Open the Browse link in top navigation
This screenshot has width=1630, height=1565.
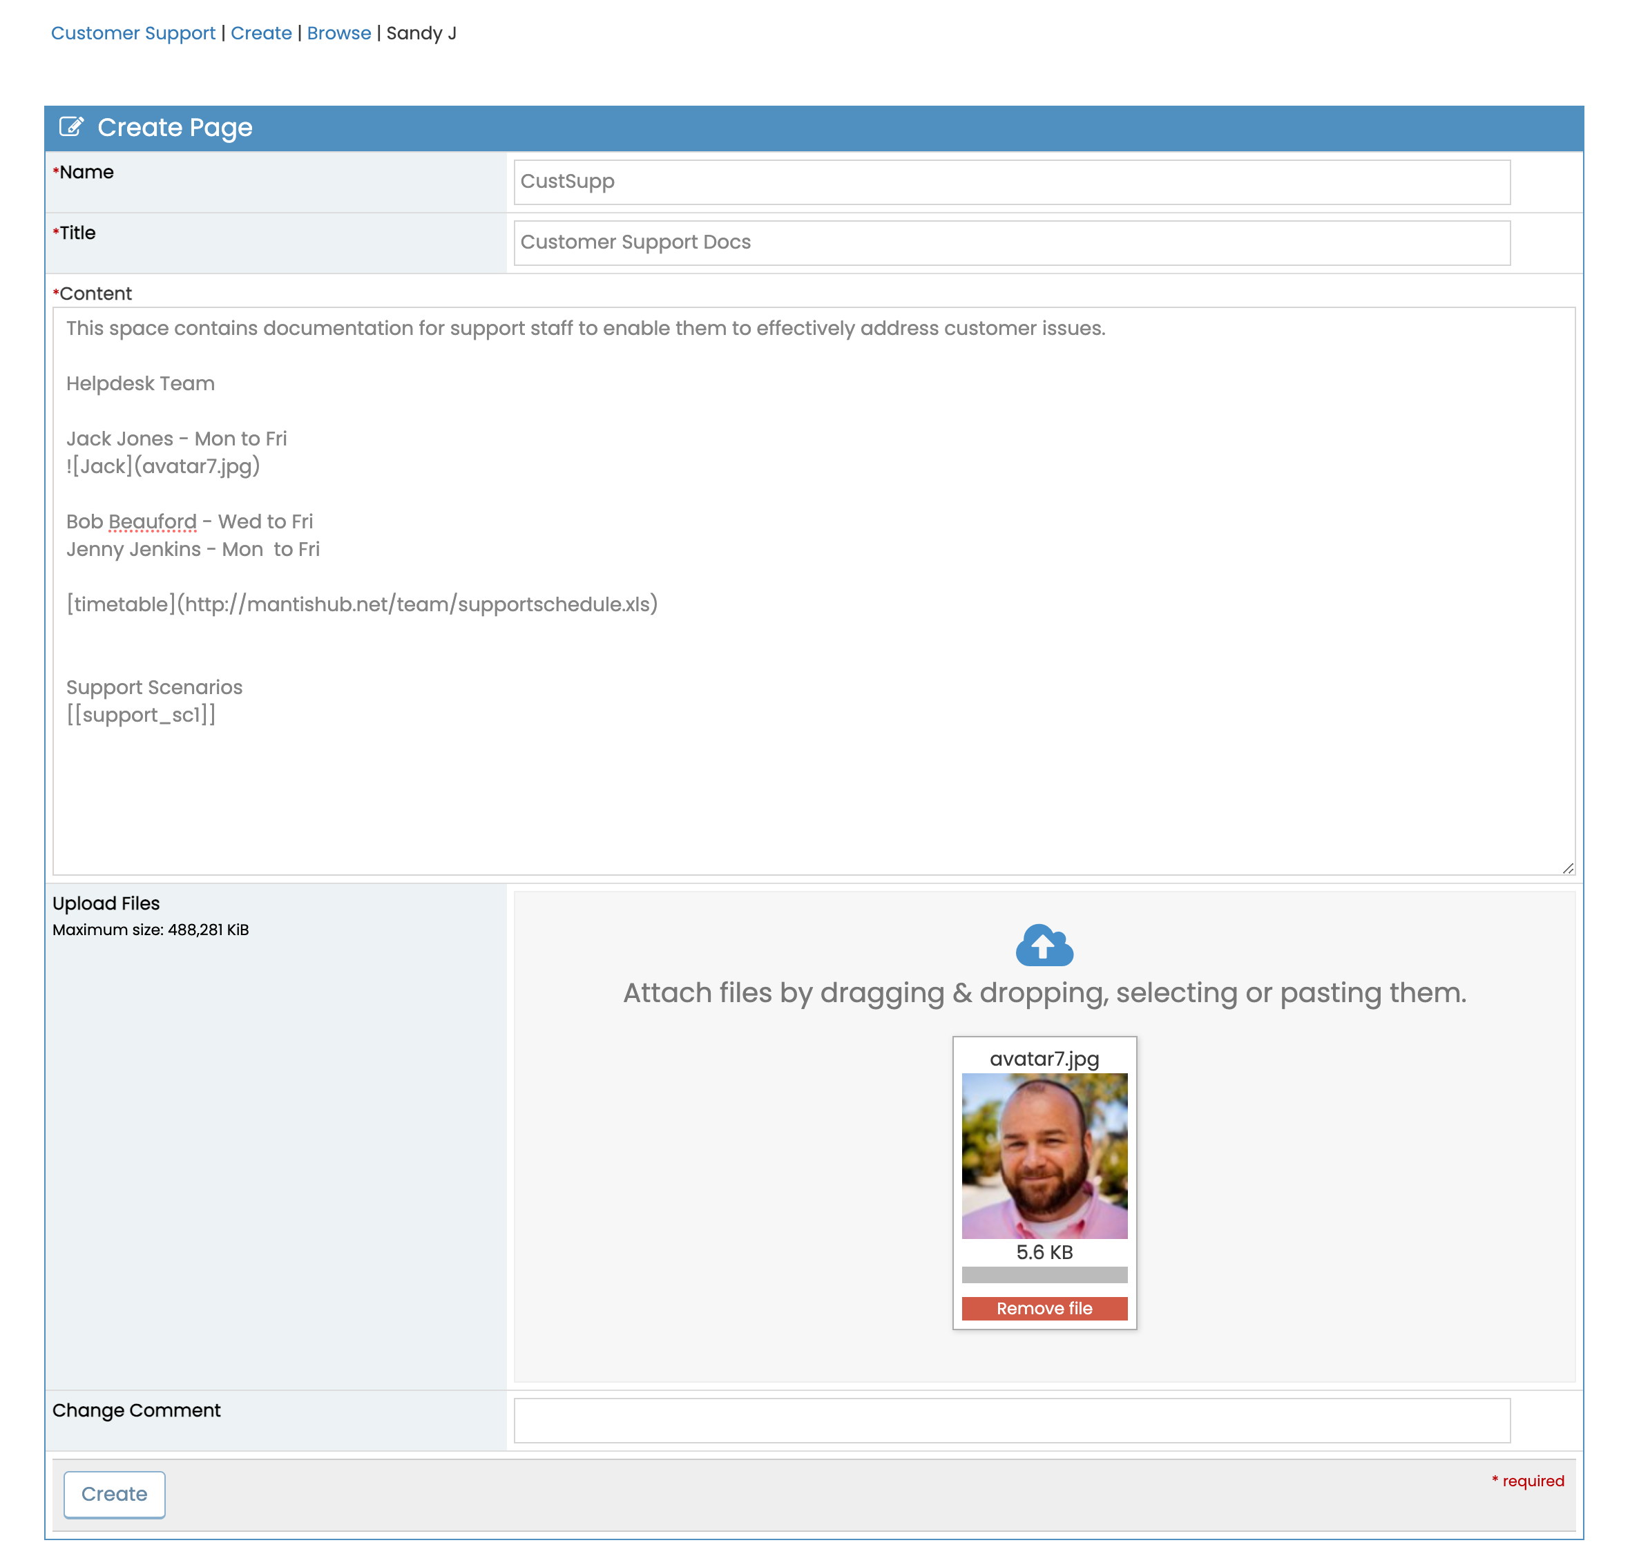point(339,33)
